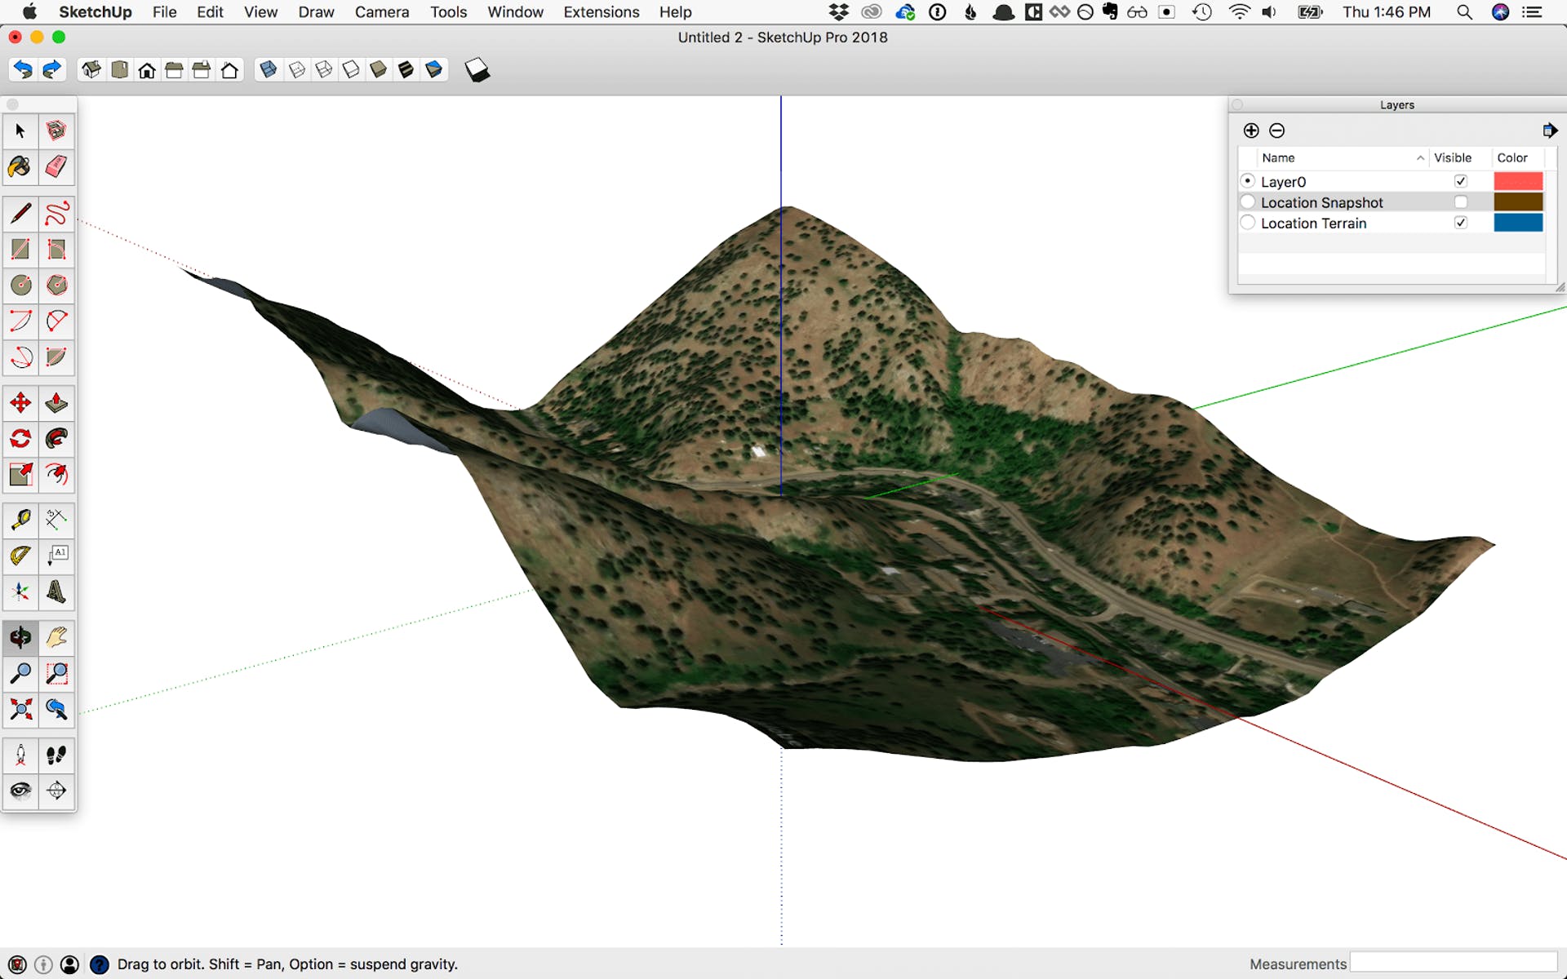Delete layer with the minus button
Image resolution: width=1567 pixels, height=979 pixels.
point(1277,131)
